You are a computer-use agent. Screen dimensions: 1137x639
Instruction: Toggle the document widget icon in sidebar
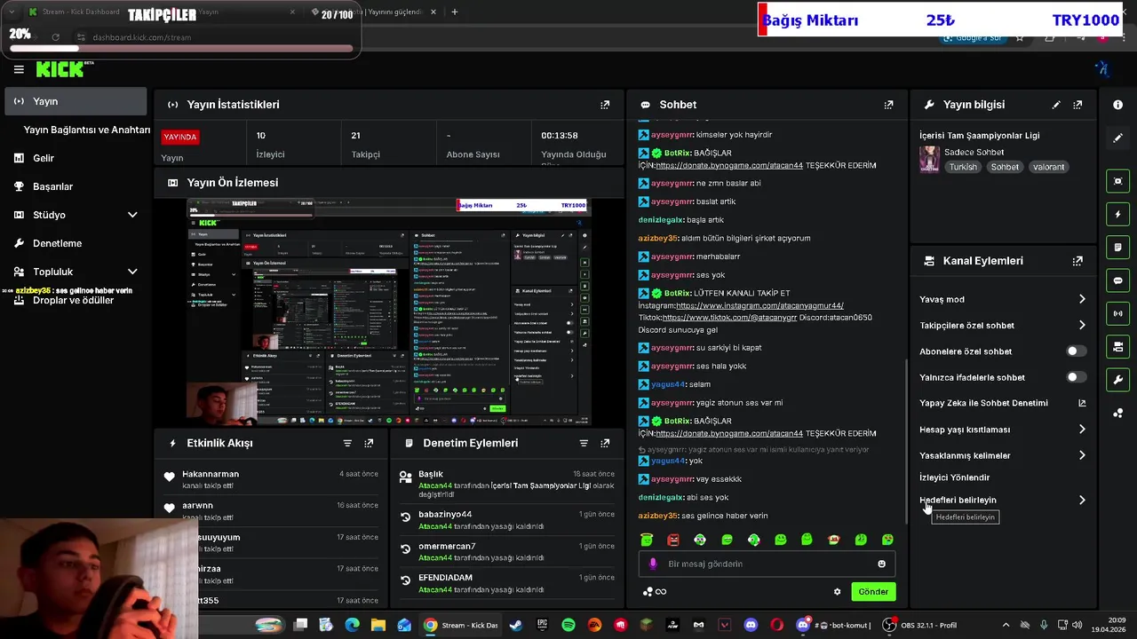click(1117, 247)
